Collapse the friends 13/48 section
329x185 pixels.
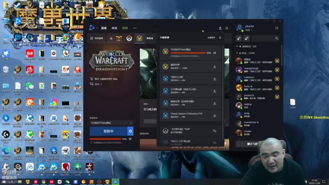[237, 53]
